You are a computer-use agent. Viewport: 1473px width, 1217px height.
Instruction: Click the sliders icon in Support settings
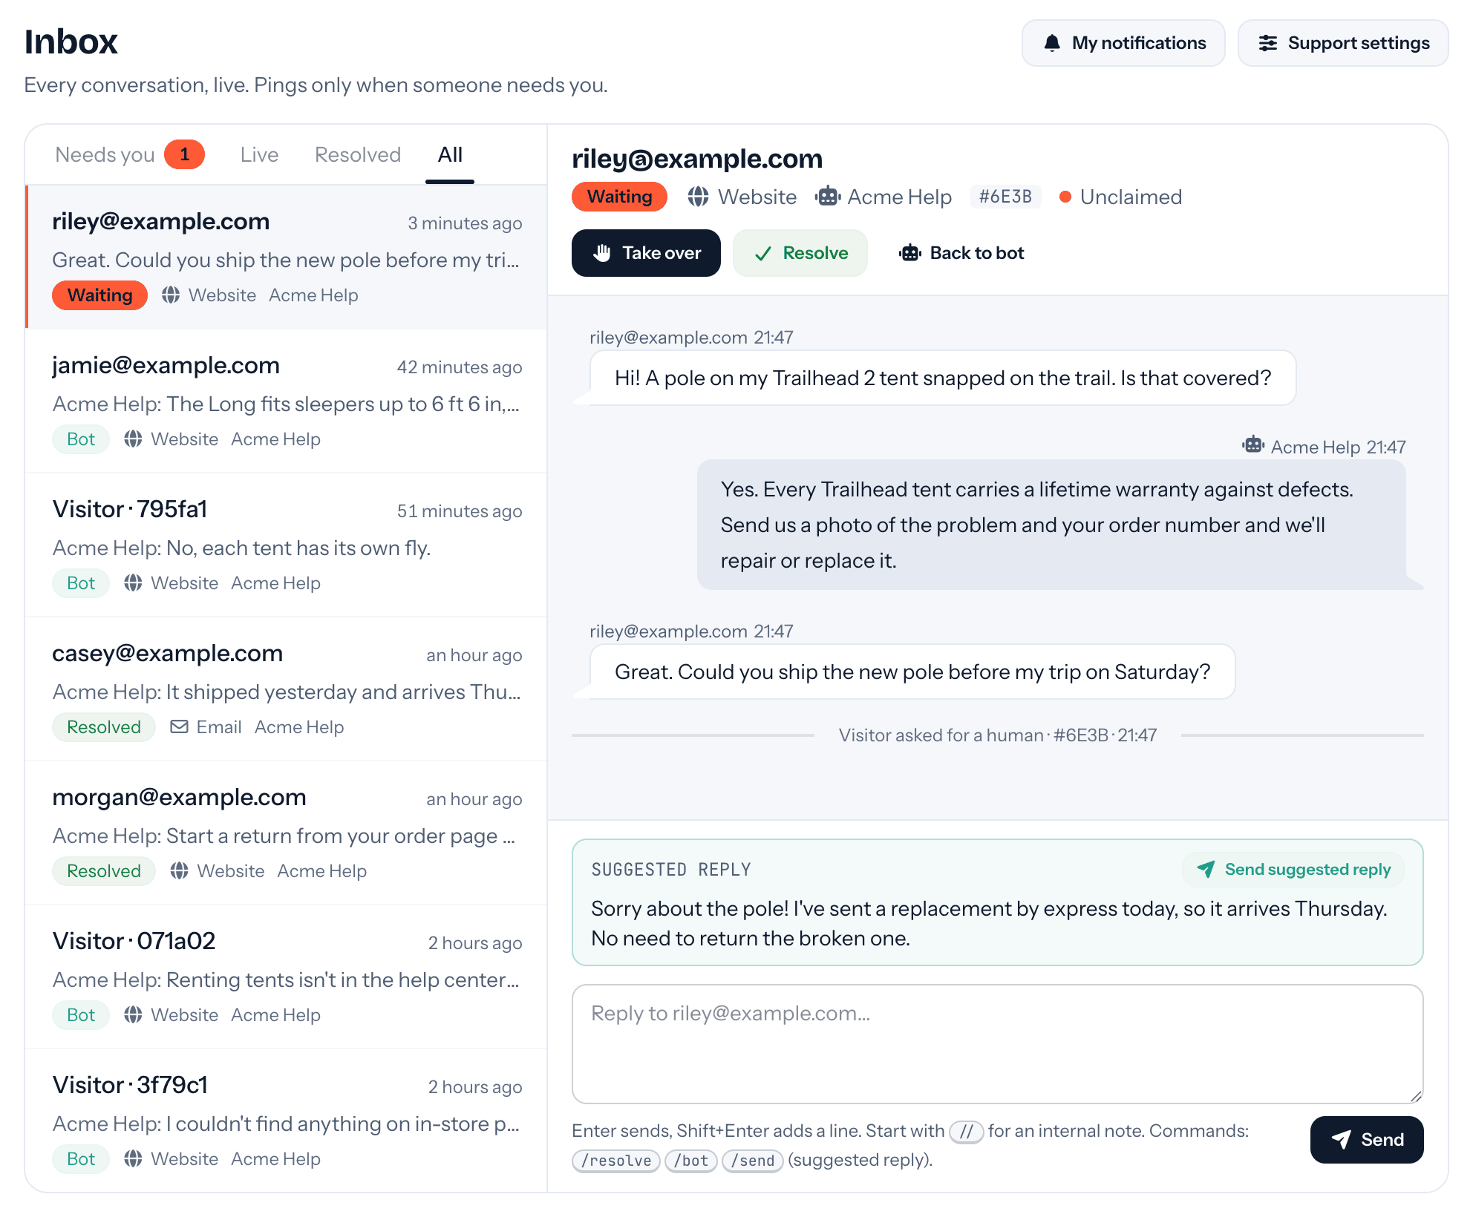point(1267,43)
